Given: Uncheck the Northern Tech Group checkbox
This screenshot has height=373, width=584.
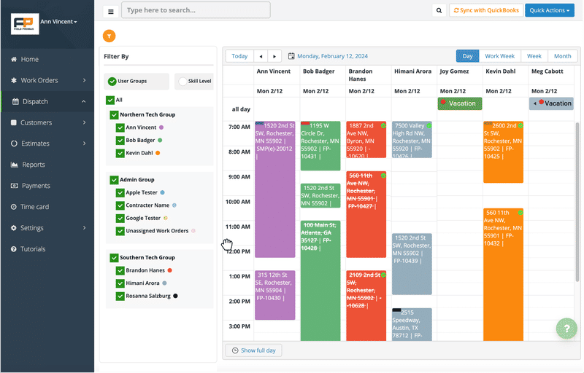Looking at the screenshot, I should click(114, 115).
